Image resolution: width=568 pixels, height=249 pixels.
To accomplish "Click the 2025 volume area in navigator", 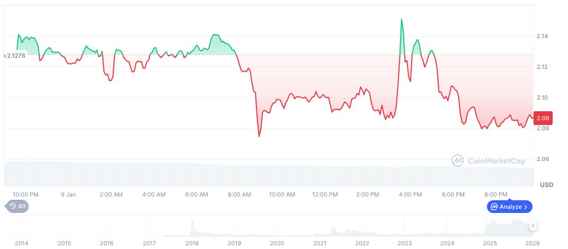I will (x=498, y=227).
